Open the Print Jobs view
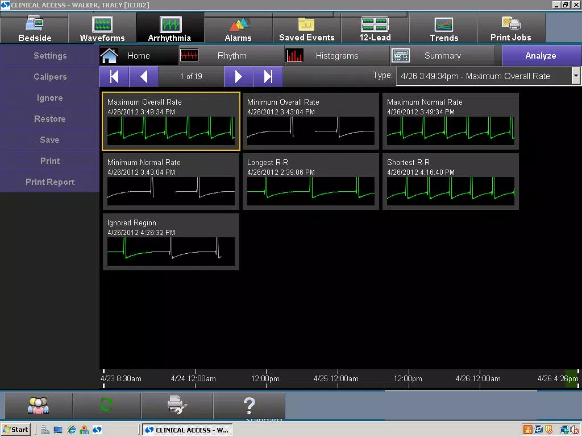This screenshot has width=582, height=437. 511,28
